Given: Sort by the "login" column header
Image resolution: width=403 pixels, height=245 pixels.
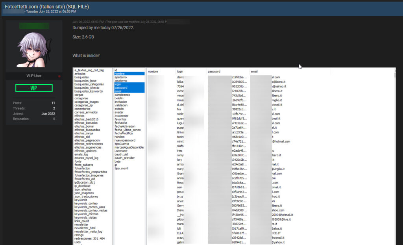Looking at the screenshot, I should pos(180,72).
